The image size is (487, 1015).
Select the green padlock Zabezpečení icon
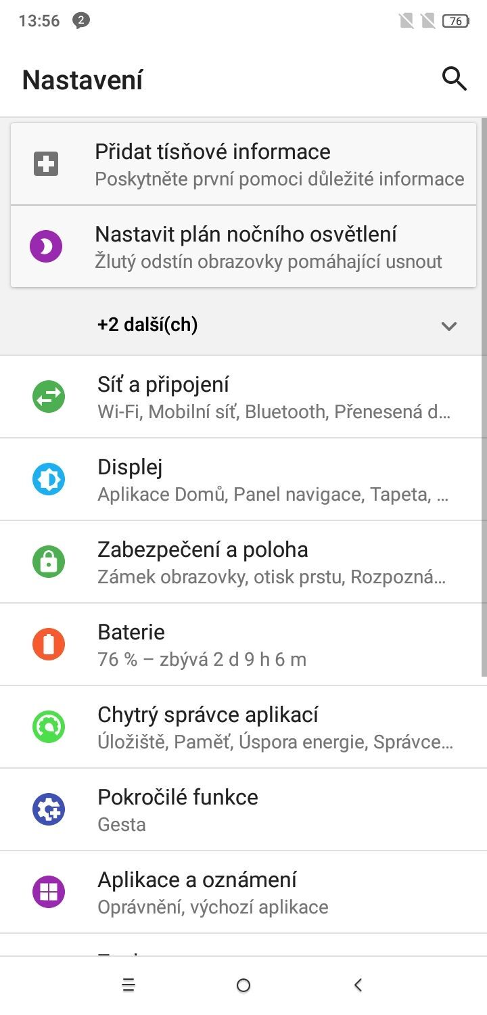(x=48, y=561)
